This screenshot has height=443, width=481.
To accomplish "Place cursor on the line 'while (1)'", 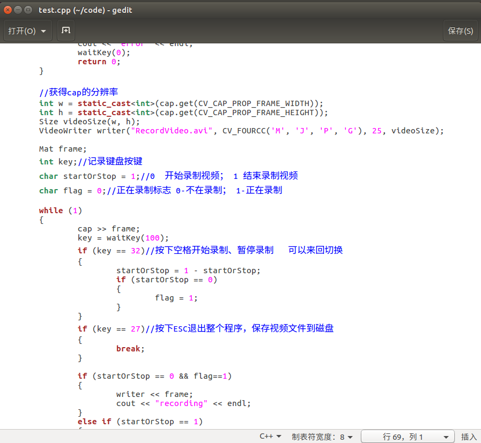I will pos(61,211).
